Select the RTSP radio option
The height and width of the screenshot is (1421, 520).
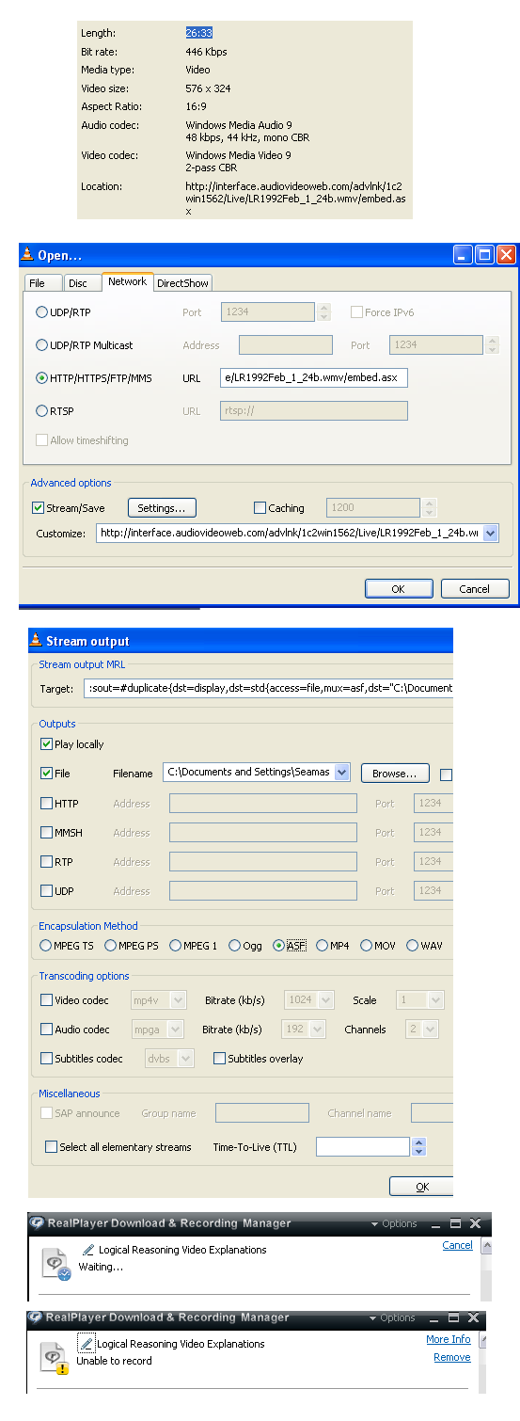point(41,410)
